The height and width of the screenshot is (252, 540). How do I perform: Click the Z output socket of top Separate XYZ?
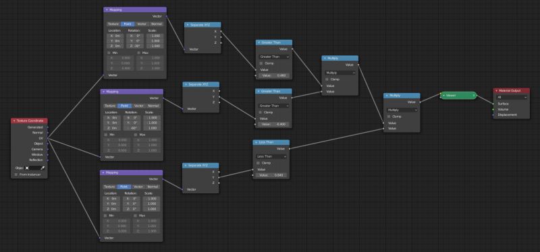(x=221, y=42)
